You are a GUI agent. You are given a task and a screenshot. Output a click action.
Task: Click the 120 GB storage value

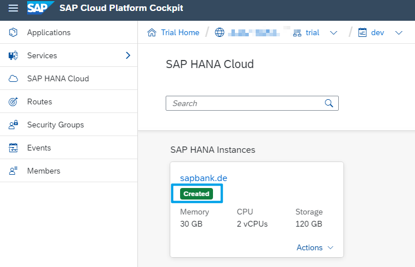point(309,224)
